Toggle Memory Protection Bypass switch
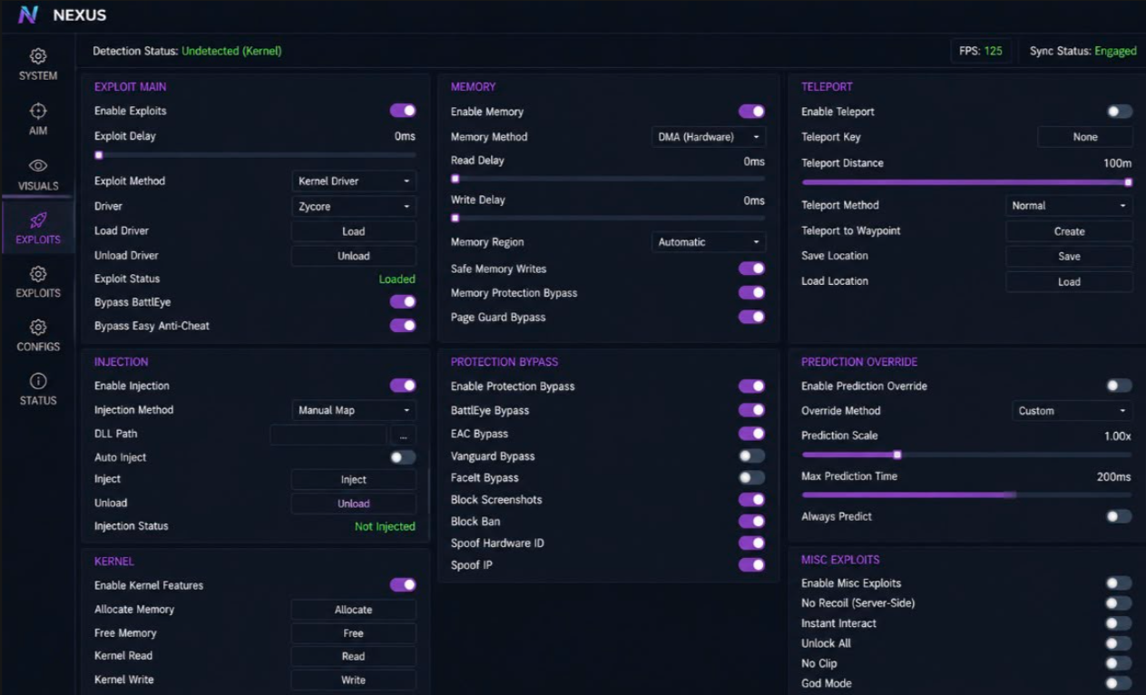1146x695 pixels. coord(751,293)
